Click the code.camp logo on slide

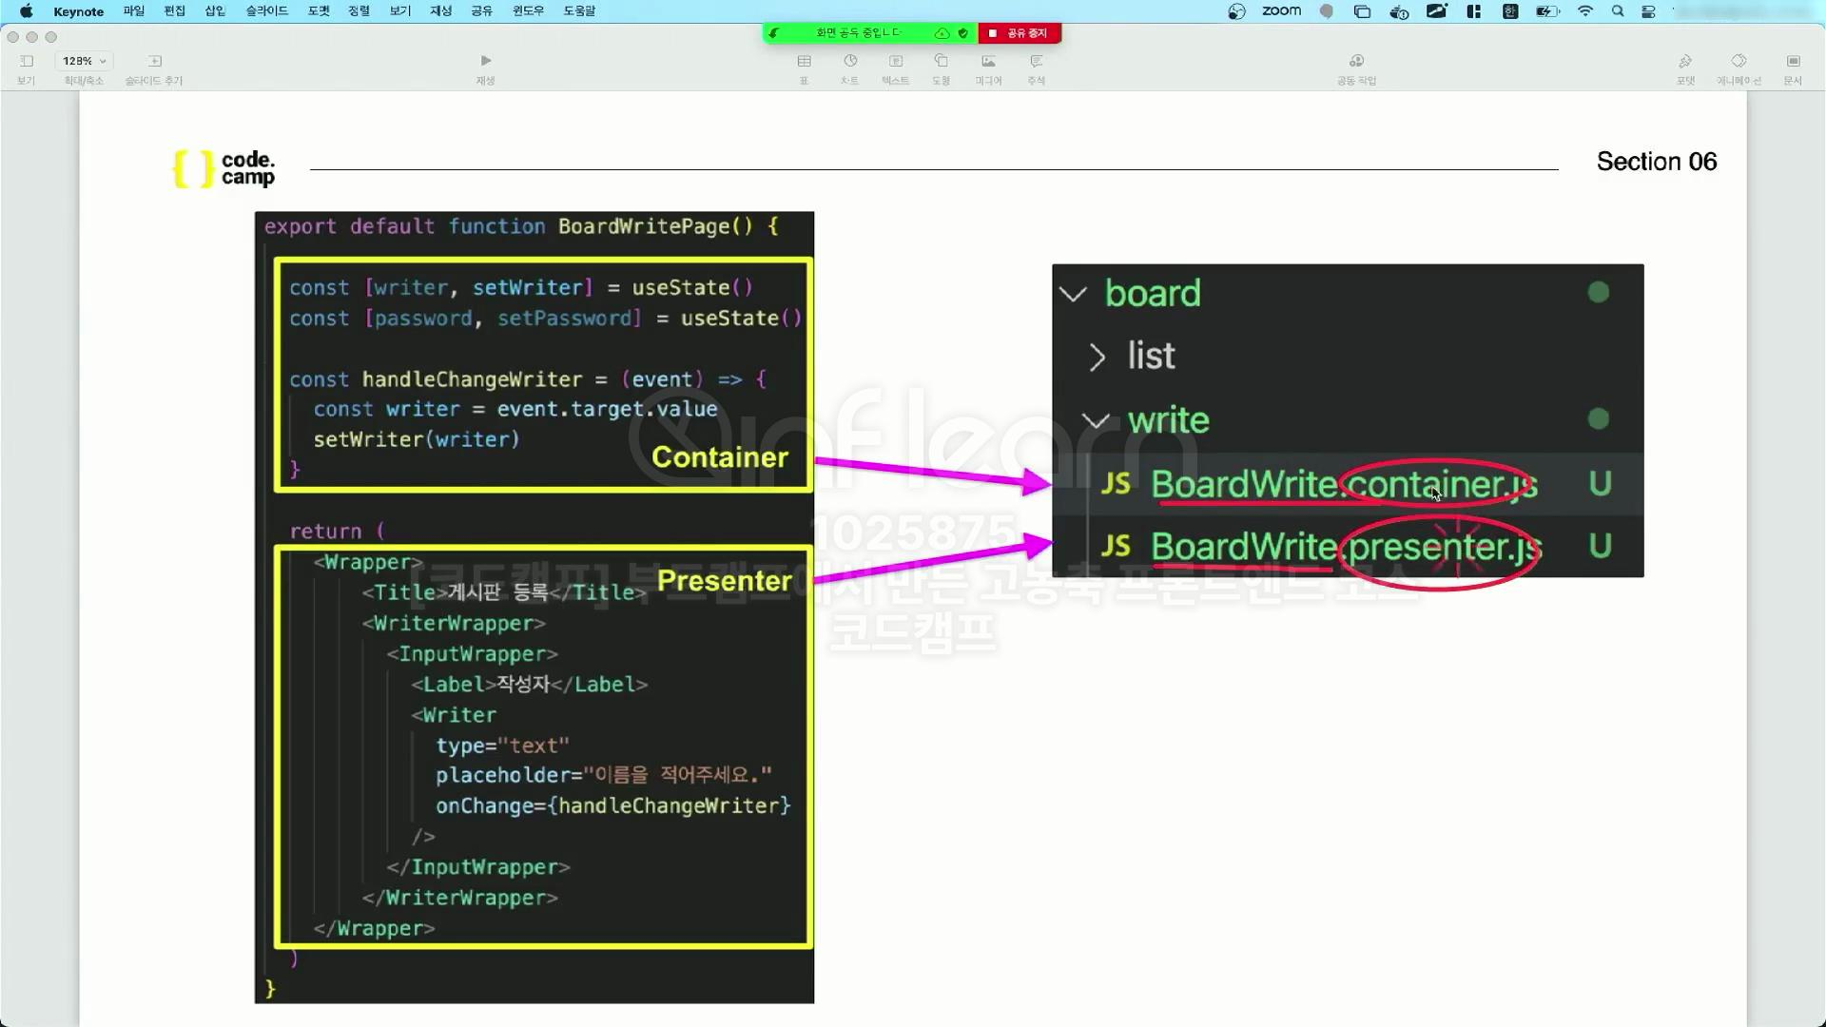224,169
